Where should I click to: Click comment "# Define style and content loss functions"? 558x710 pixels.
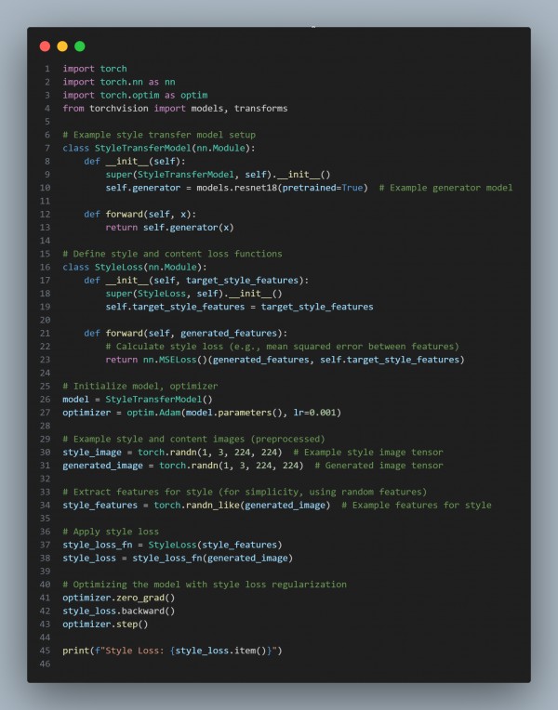coord(172,254)
